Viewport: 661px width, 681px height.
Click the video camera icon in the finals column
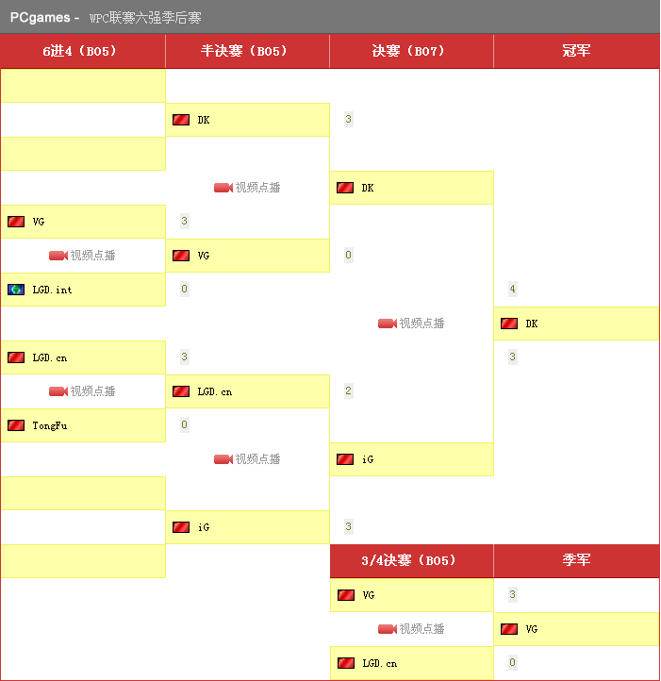pyautogui.click(x=388, y=324)
